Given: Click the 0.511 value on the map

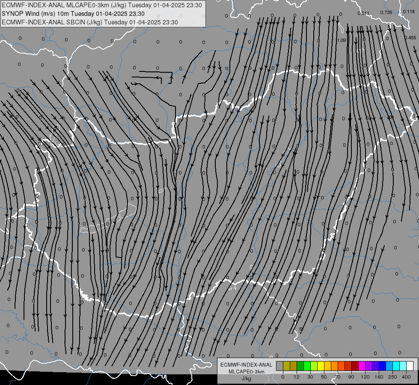Looking at the screenshot, I should [x=363, y=13].
